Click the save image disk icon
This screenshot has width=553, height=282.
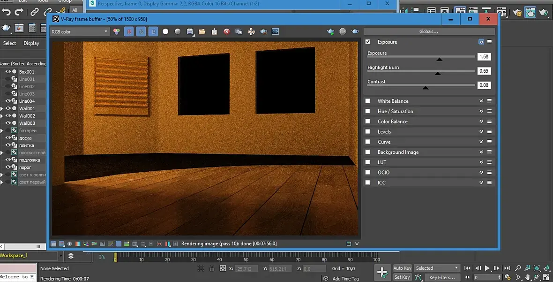(x=190, y=32)
